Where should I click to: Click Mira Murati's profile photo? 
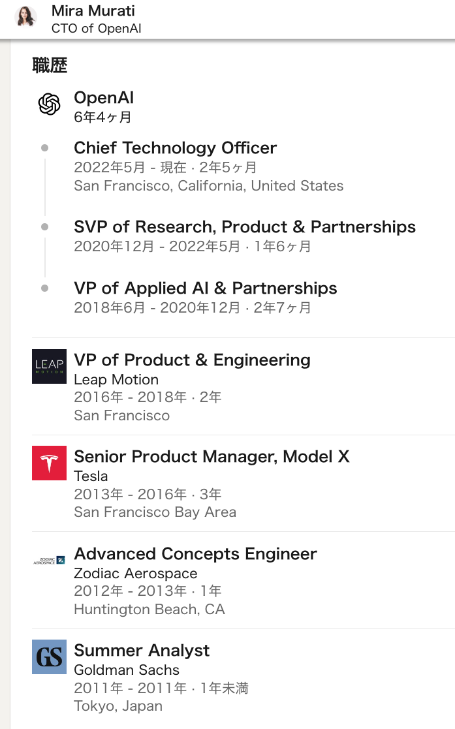point(26,16)
